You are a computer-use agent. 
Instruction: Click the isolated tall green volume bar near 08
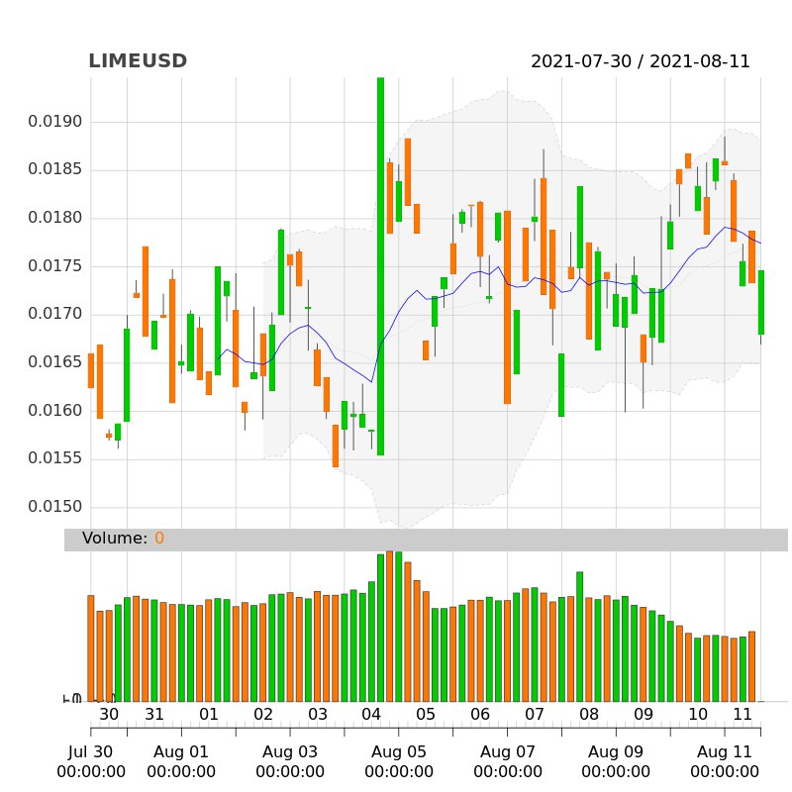coord(580,637)
